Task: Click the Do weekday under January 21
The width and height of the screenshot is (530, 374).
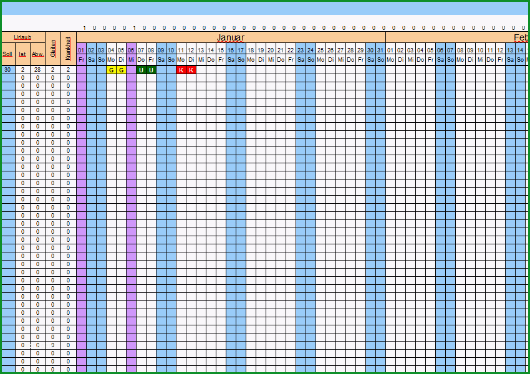Action: [x=281, y=60]
